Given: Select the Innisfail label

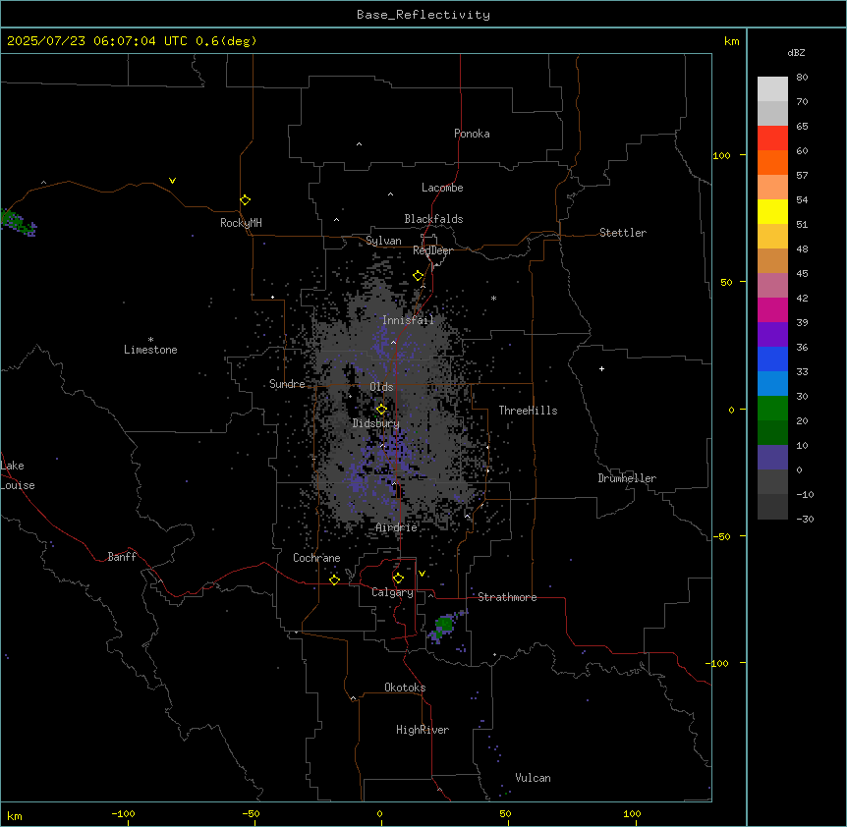Looking at the screenshot, I should coord(408,320).
